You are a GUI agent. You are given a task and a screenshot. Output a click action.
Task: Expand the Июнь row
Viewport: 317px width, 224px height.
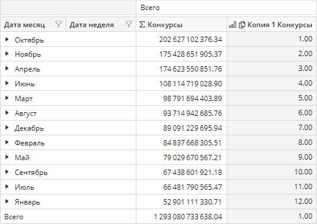click(7, 83)
